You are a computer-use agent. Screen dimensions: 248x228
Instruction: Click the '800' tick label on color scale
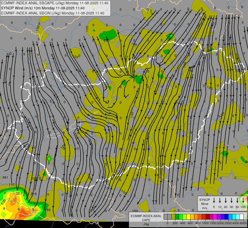tap(198, 223)
